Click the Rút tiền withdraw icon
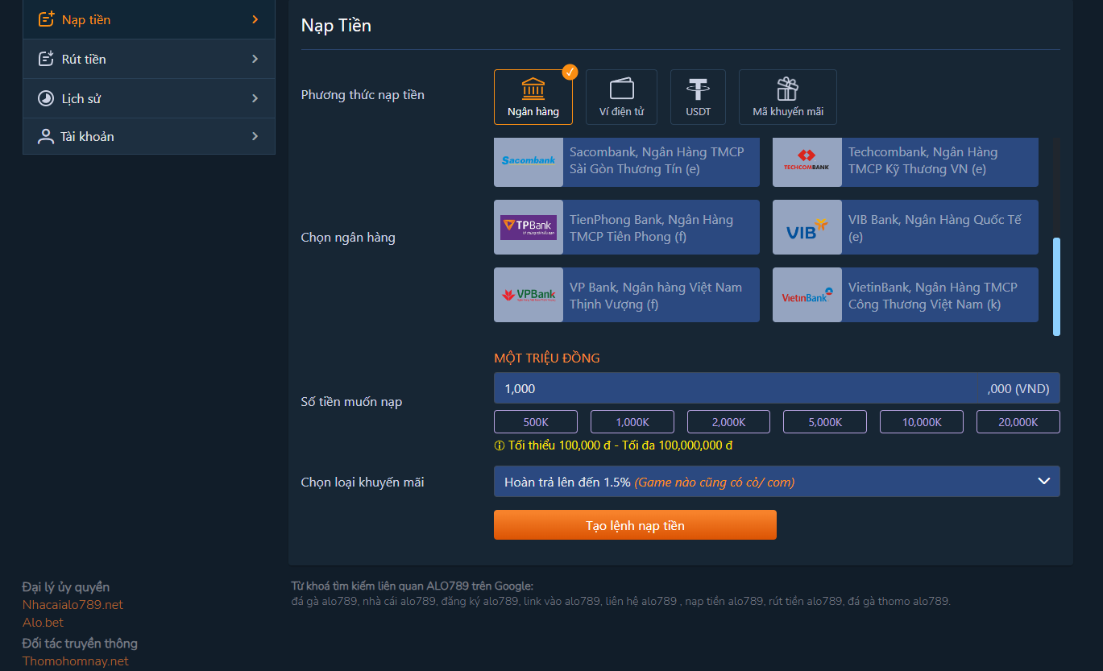The width and height of the screenshot is (1103, 671). [47, 59]
